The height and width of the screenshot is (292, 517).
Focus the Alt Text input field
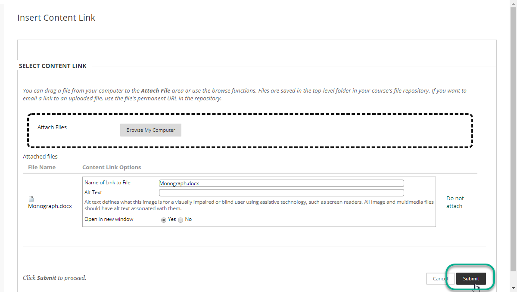coord(281,193)
